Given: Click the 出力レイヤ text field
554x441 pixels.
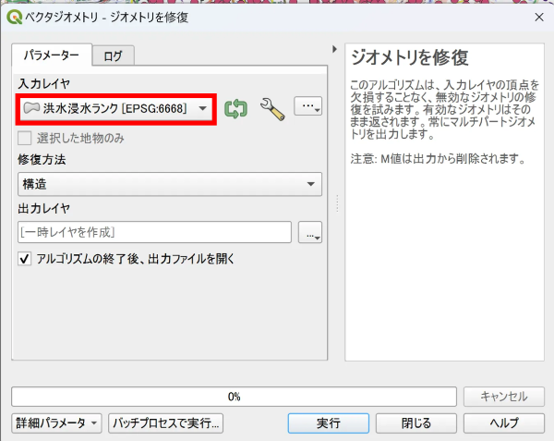Looking at the screenshot, I should point(154,232).
